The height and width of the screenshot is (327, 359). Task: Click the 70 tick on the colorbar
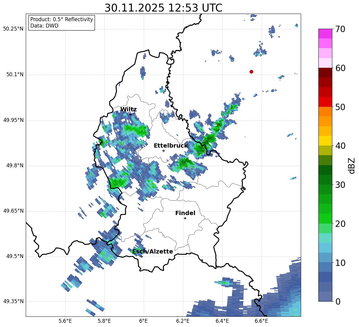click(x=340, y=29)
